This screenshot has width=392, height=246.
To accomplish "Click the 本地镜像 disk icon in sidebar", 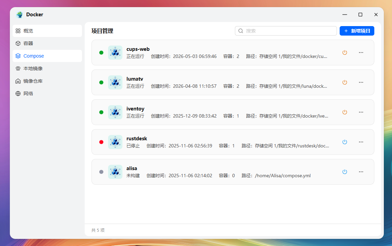I will pyautogui.click(x=18, y=68).
